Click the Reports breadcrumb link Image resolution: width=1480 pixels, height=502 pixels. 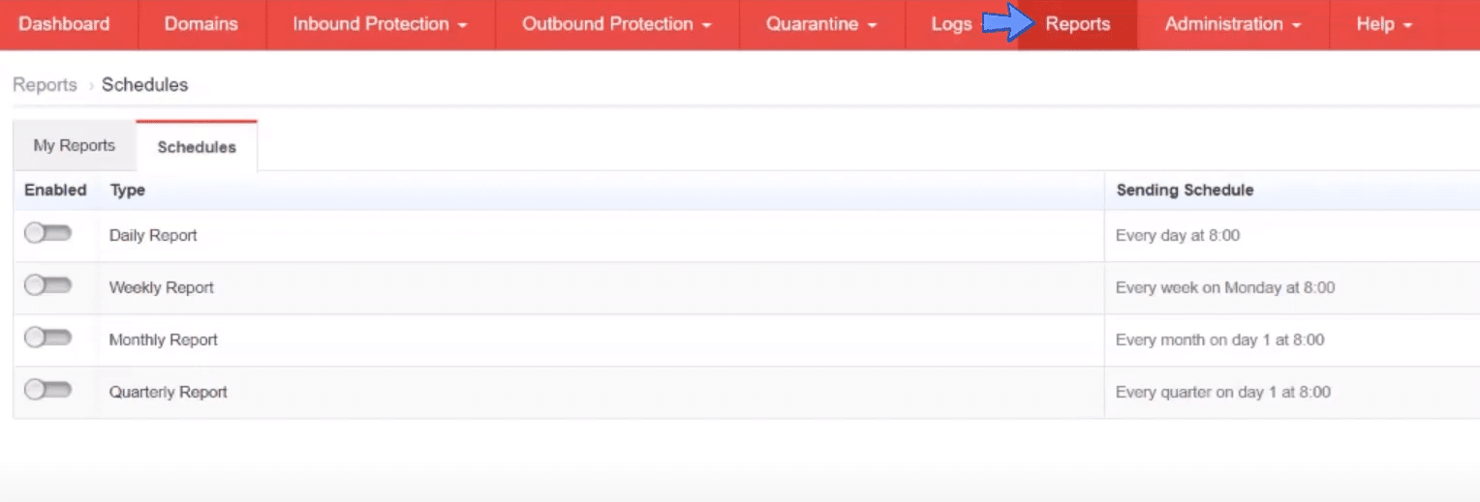tap(45, 85)
